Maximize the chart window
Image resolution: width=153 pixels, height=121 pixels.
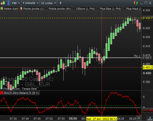tap(146, 3)
